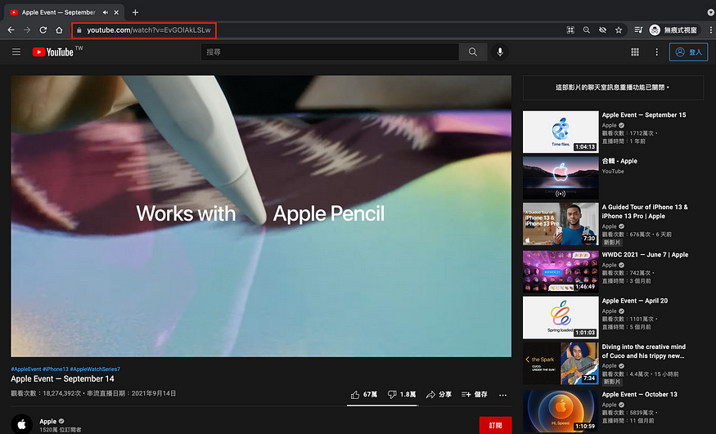Open the media control playlist icon
716x434 pixels.
coord(638,30)
